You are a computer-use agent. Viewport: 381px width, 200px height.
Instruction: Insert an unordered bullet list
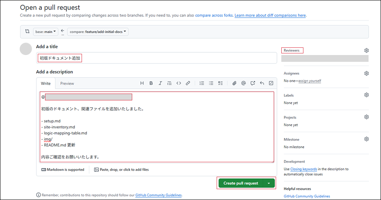click(211, 83)
